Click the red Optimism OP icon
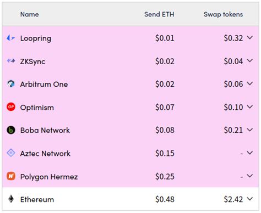The width and height of the screenshot is (261, 213). click(x=11, y=107)
